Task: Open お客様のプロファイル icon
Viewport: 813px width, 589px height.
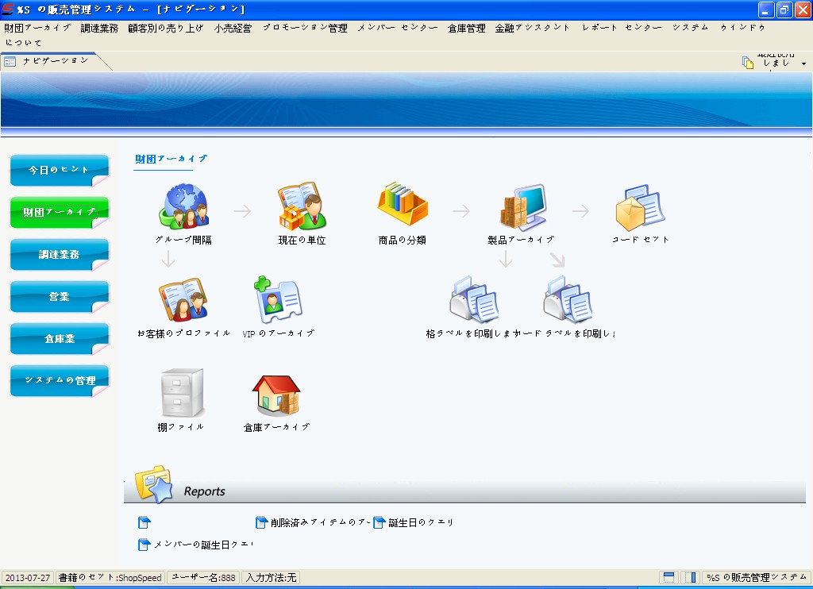Action: click(183, 300)
